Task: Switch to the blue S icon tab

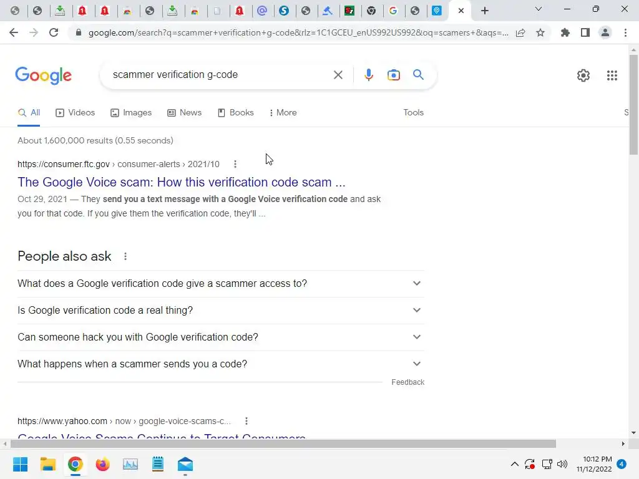Action: click(x=284, y=11)
